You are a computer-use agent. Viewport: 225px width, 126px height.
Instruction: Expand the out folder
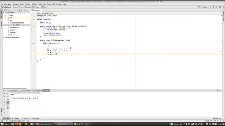click(x=6, y=17)
